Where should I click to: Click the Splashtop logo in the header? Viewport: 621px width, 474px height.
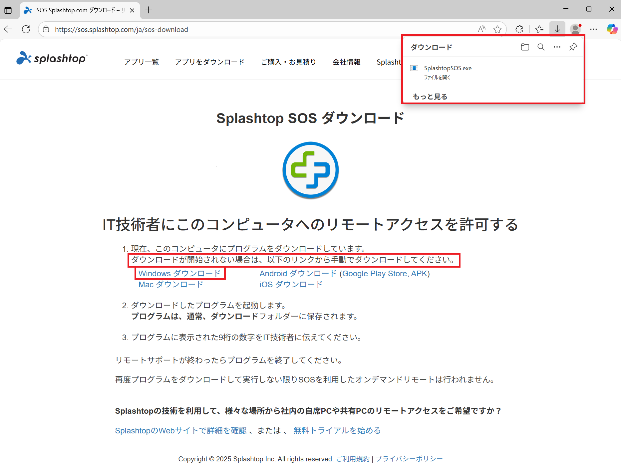[x=52, y=58]
